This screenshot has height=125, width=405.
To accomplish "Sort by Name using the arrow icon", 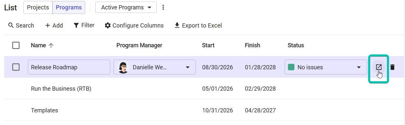I will point(51,45).
